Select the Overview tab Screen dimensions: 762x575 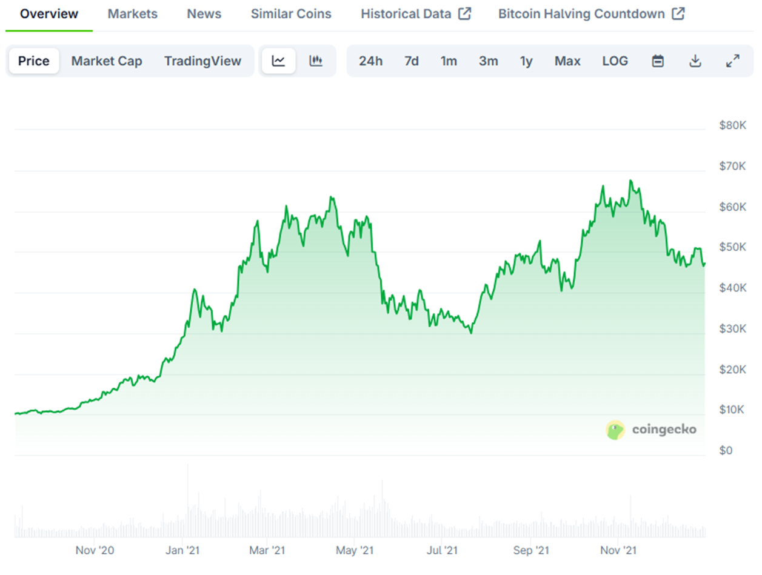coord(49,13)
